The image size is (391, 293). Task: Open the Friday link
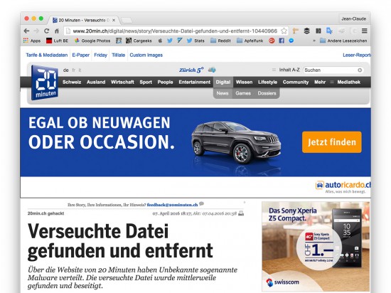pos(100,55)
